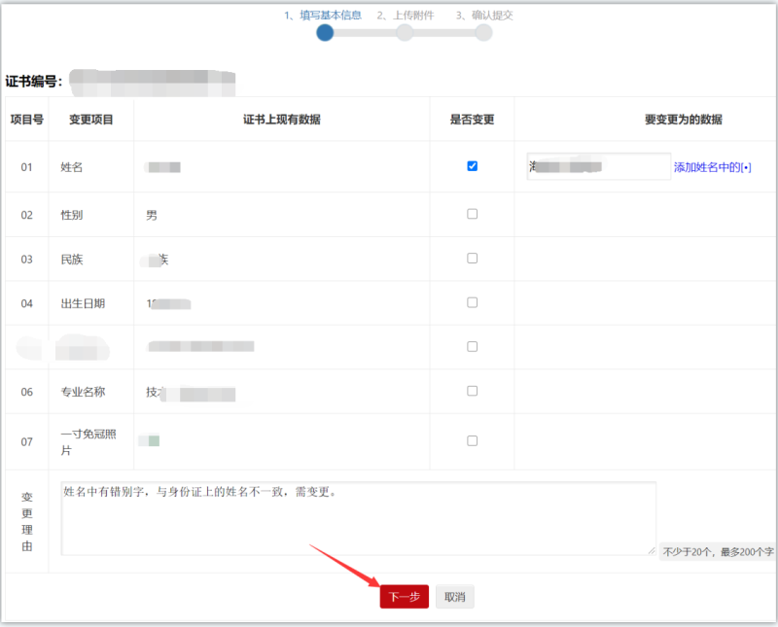Click the 下一步 red button
Screen dimensions: 778x627
tap(404, 596)
